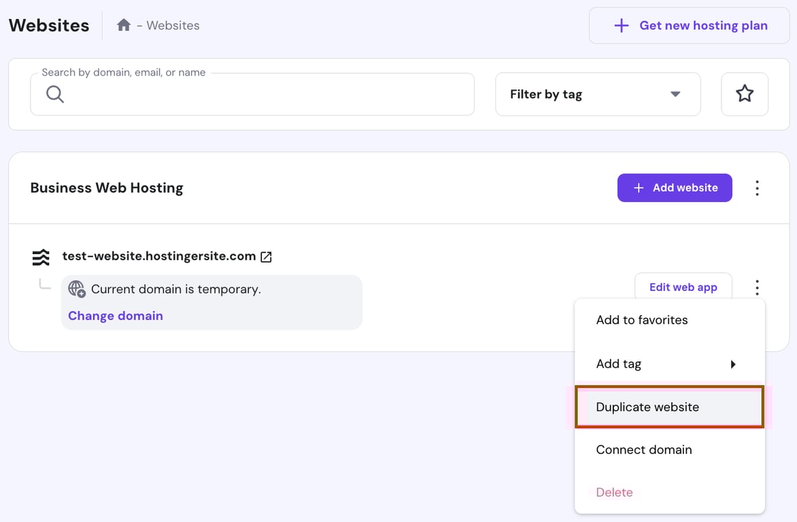This screenshot has height=522, width=797.
Task: Click Delete in the website options menu
Action: click(614, 491)
